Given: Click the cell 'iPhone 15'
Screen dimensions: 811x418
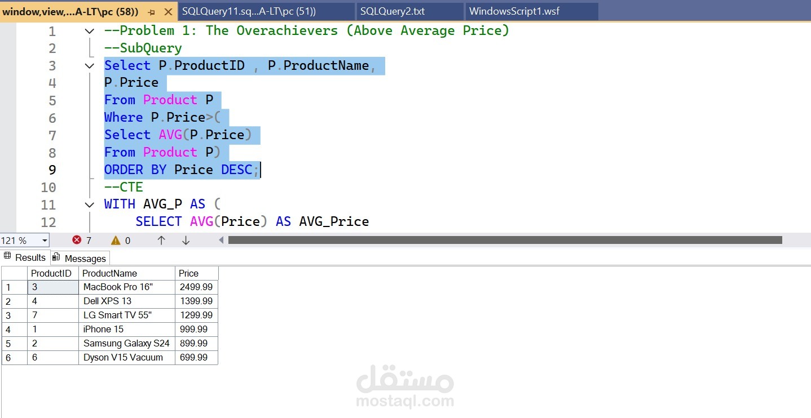Looking at the screenshot, I should tap(127, 330).
